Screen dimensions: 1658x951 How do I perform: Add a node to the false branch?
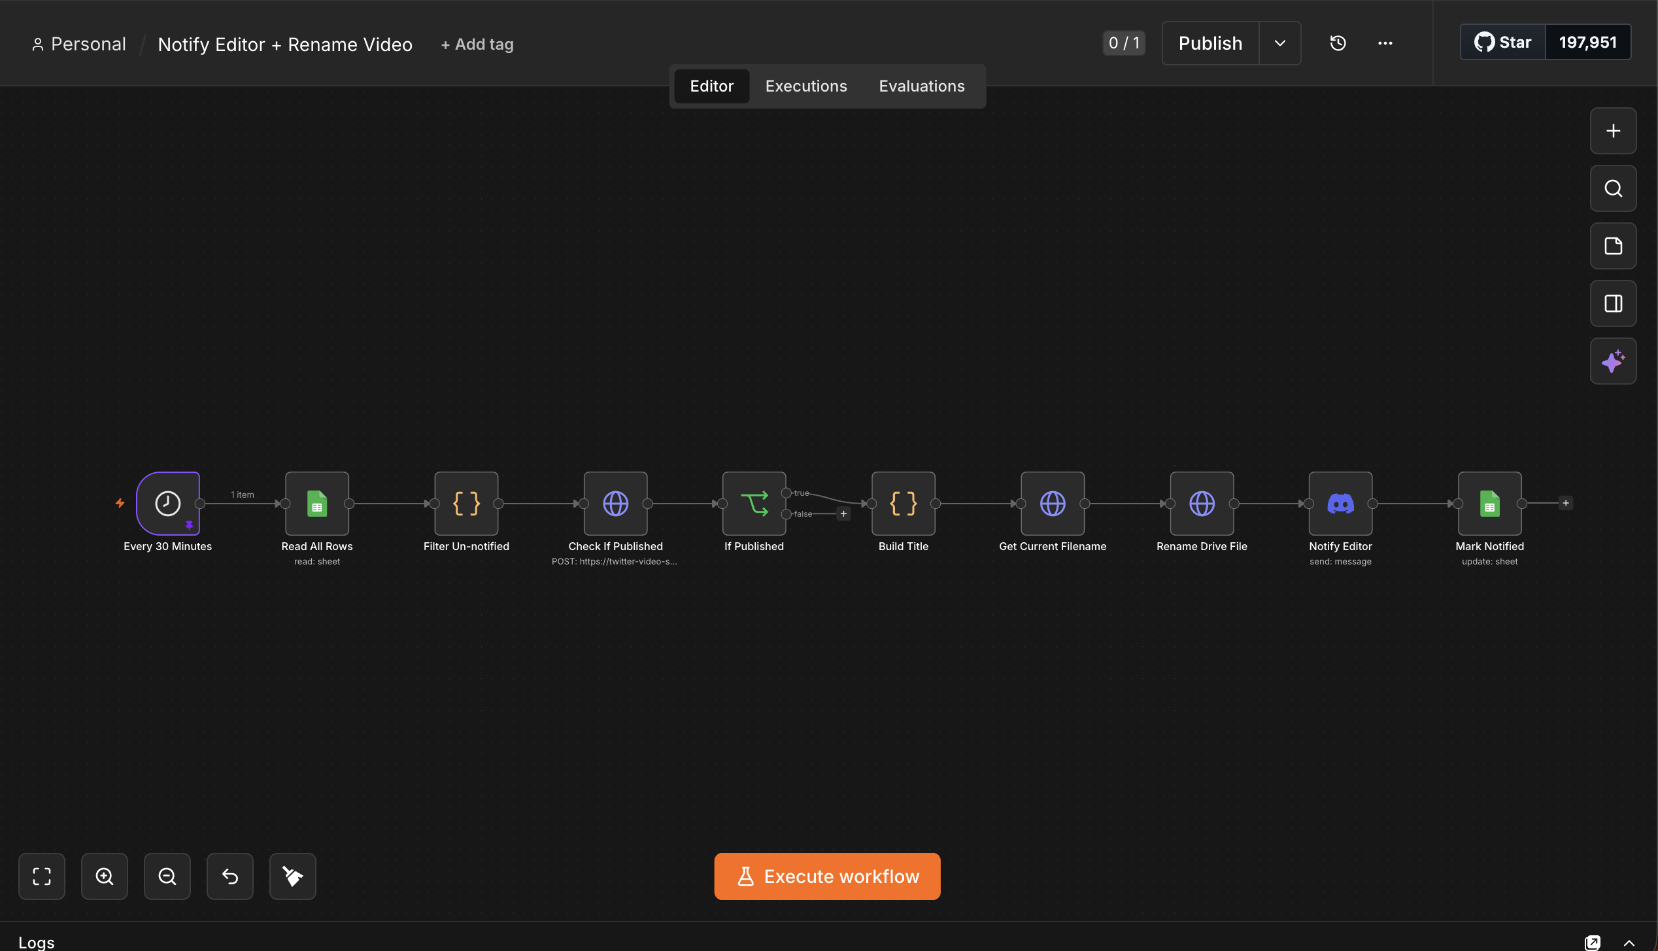(843, 513)
